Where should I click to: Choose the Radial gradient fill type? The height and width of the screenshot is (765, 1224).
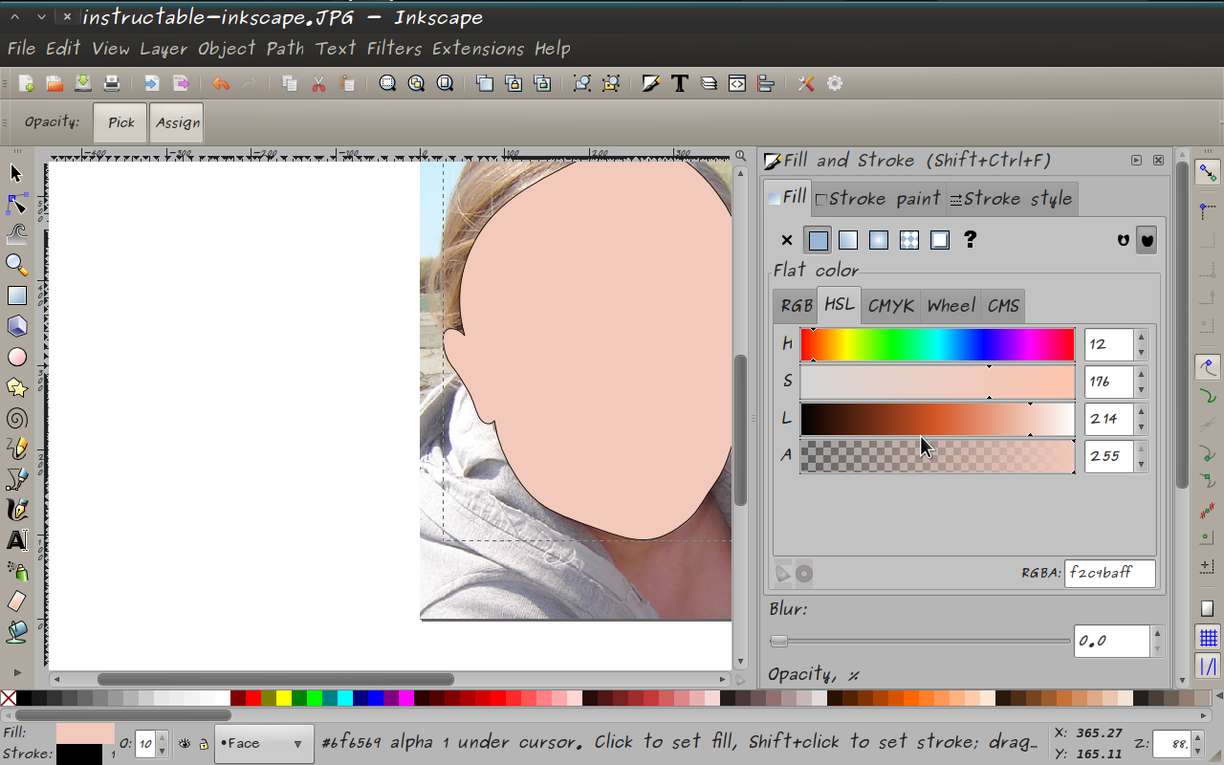pos(879,240)
